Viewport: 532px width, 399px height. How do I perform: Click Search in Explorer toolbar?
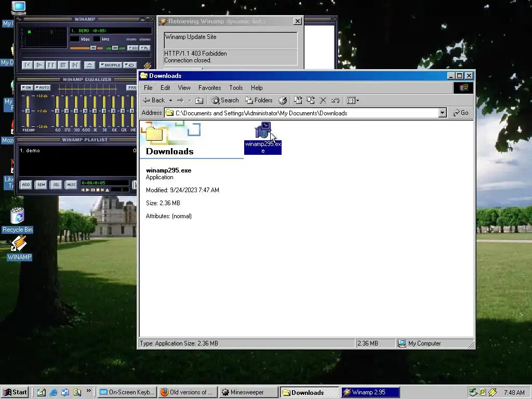point(225,100)
